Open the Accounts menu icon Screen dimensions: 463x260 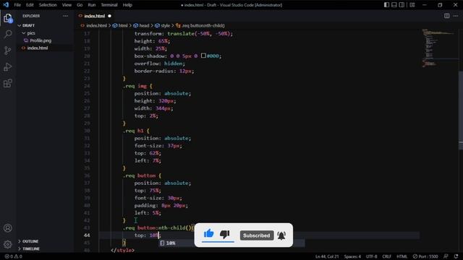pyautogui.click(x=8, y=228)
